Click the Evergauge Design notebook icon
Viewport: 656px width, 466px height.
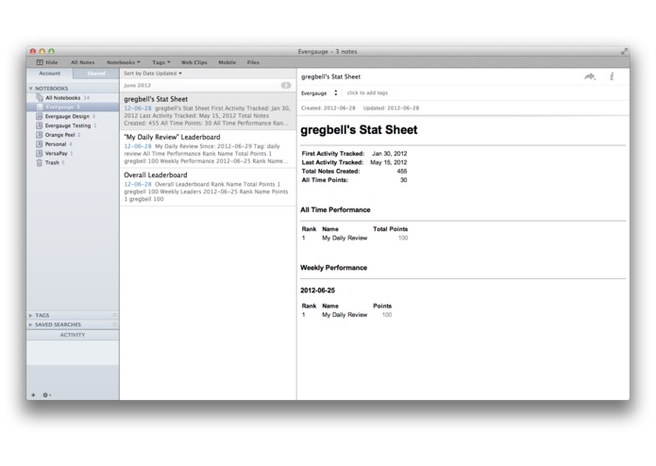point(40,116)
